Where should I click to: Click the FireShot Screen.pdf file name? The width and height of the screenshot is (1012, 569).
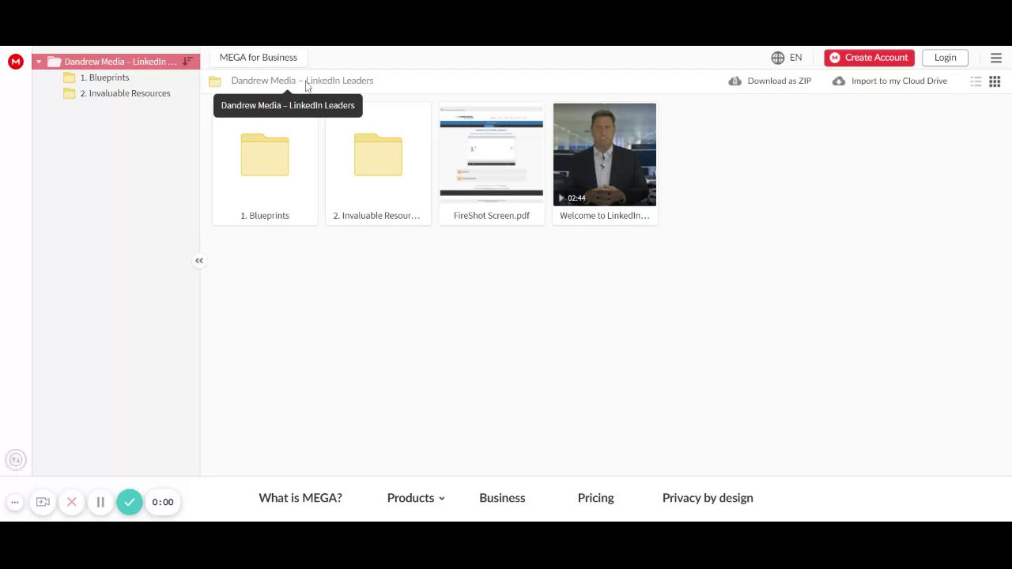[492, 216]
